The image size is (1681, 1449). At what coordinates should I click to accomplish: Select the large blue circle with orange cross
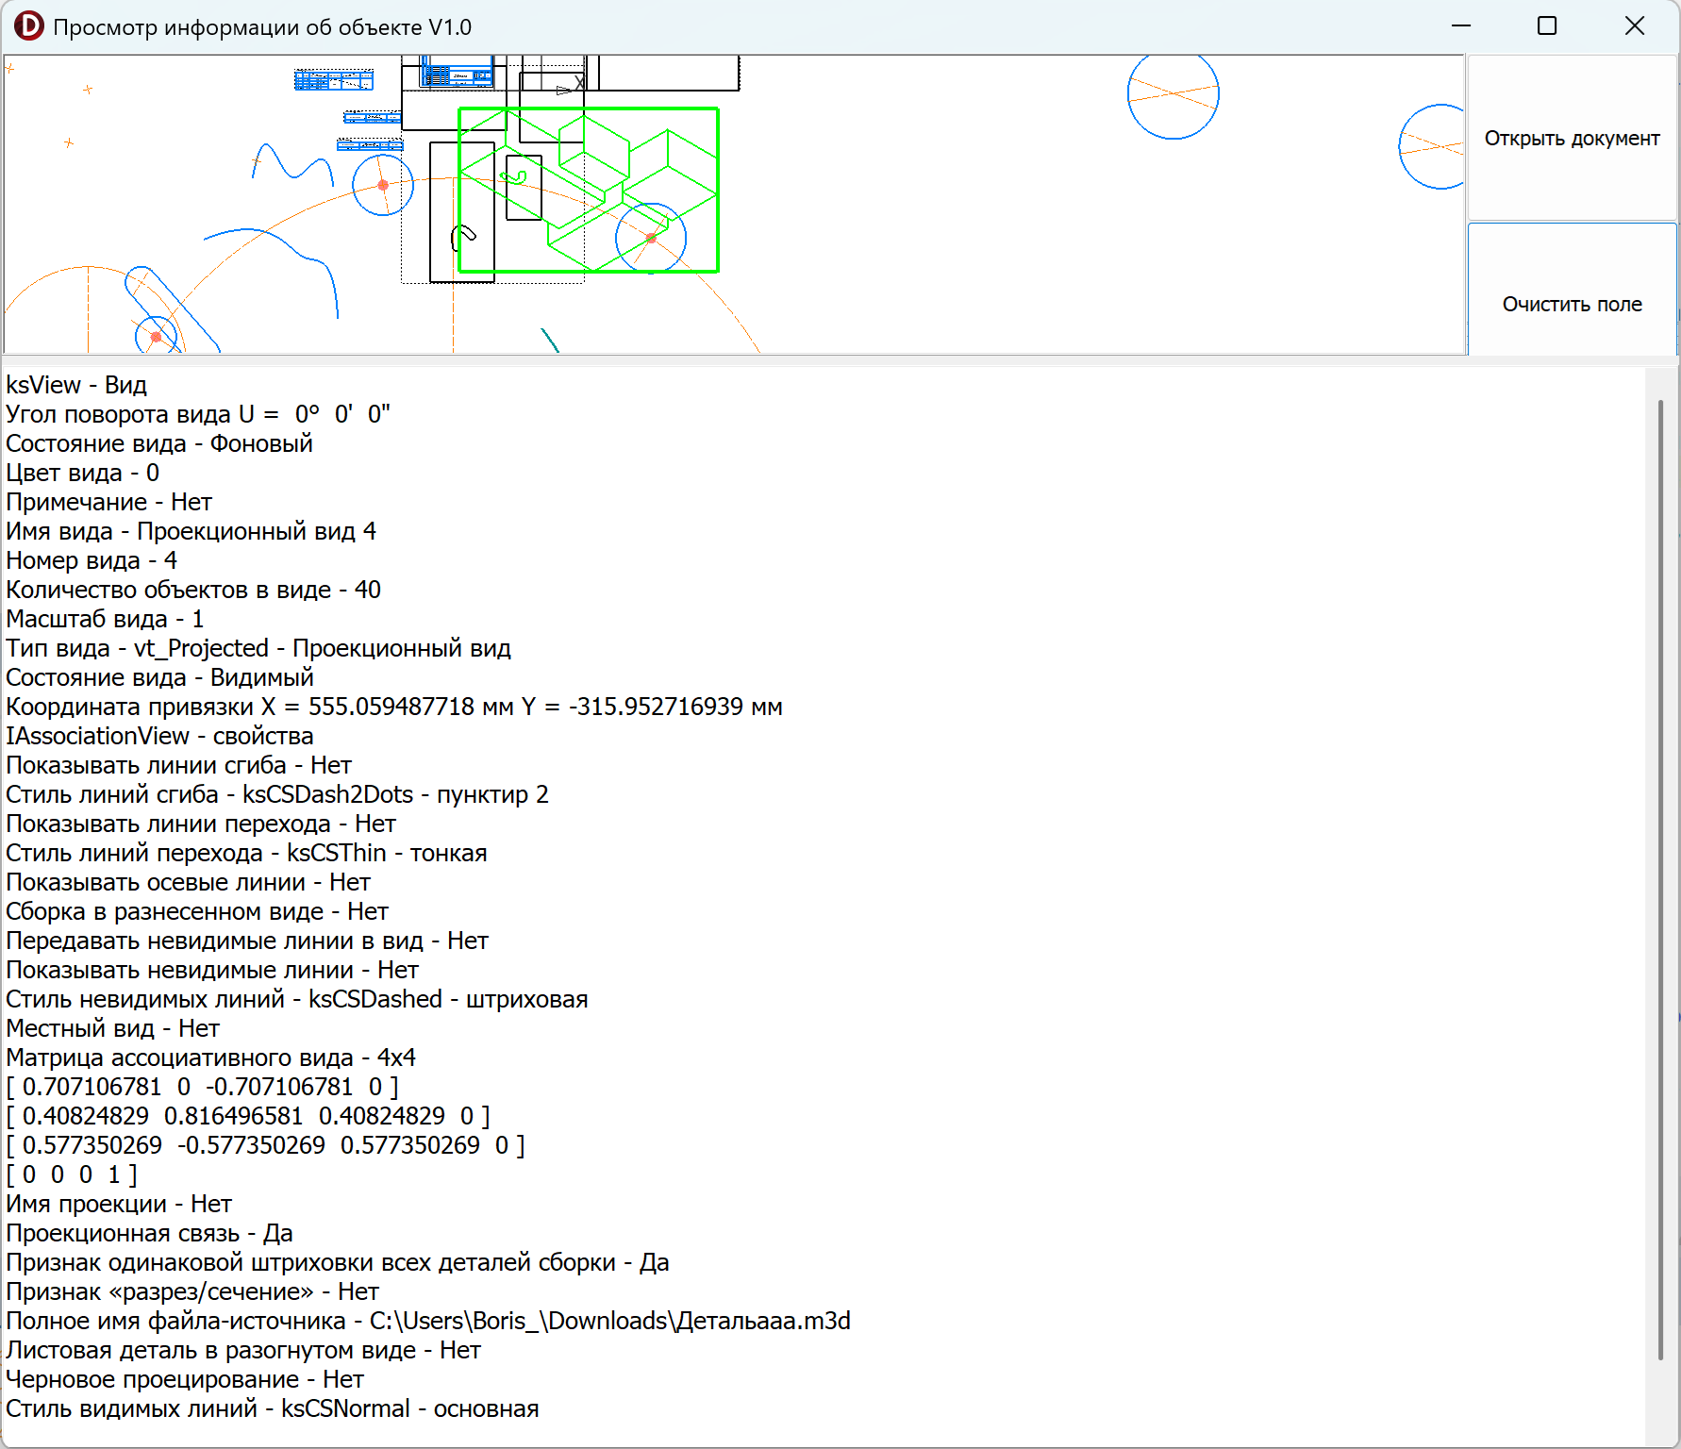pyautogui.click(x=1173, y=94)
